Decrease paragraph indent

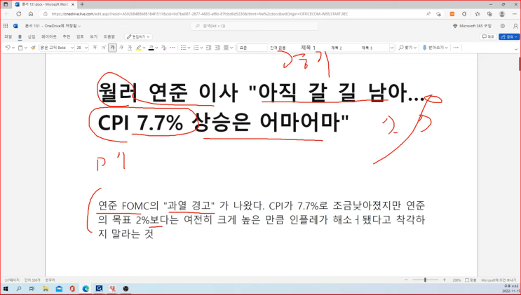209,48
